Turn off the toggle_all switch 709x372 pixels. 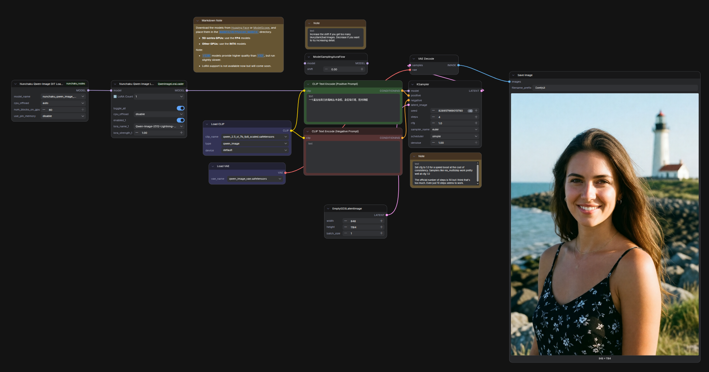point(180,108)
